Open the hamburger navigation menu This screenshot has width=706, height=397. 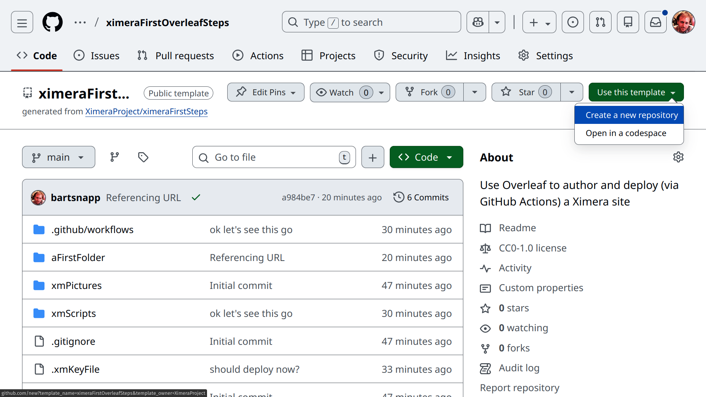22,22
